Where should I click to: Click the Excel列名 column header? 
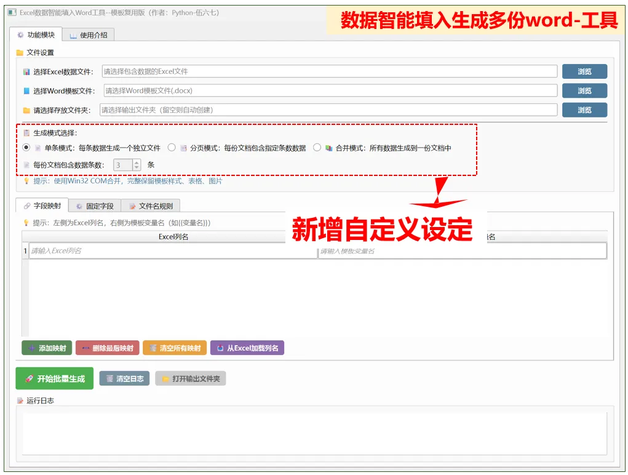point(173,237)
